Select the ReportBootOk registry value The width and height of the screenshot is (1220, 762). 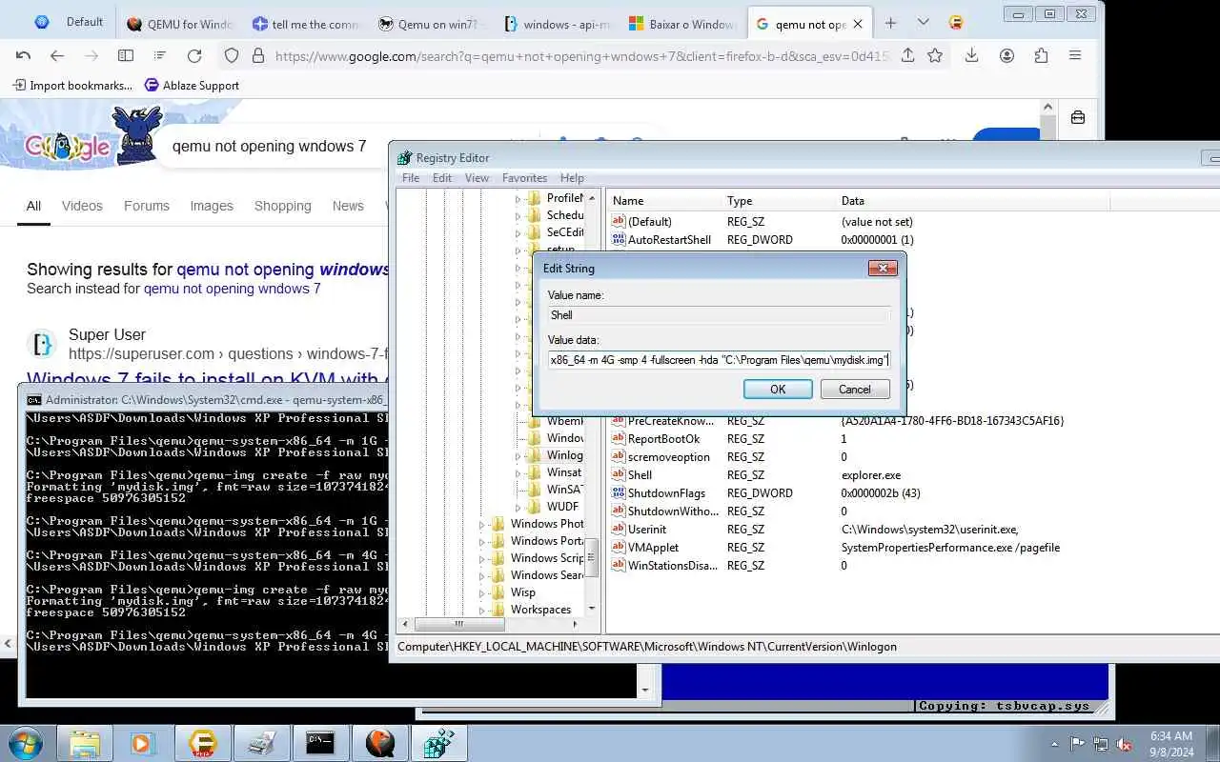coord(663,439)
